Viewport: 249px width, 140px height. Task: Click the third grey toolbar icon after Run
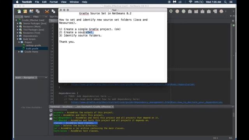point(202,11)
